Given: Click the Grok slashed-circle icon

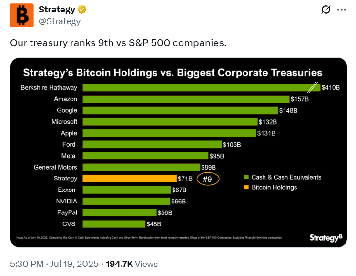Looking at the screenshot, I should click(x=326, y=10).
